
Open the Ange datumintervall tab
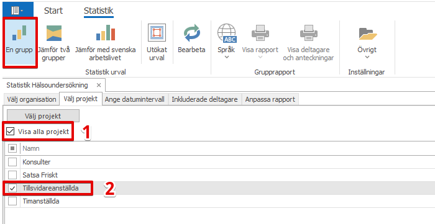(x=135, y=99)
